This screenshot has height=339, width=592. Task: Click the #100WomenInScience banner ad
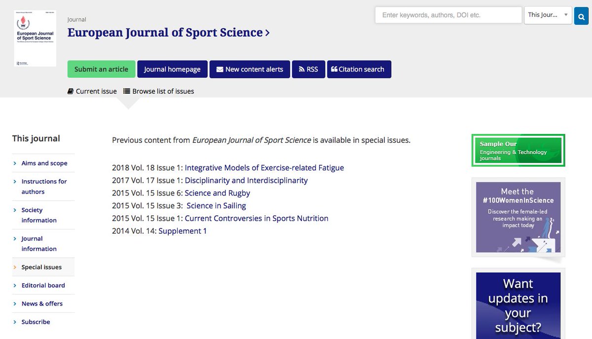(x=518, y=217)
